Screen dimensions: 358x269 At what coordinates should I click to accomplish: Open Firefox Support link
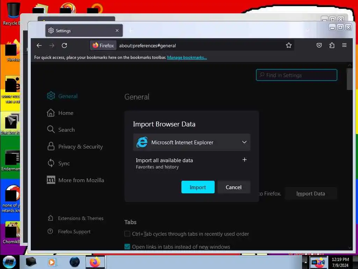coord(69,232)
